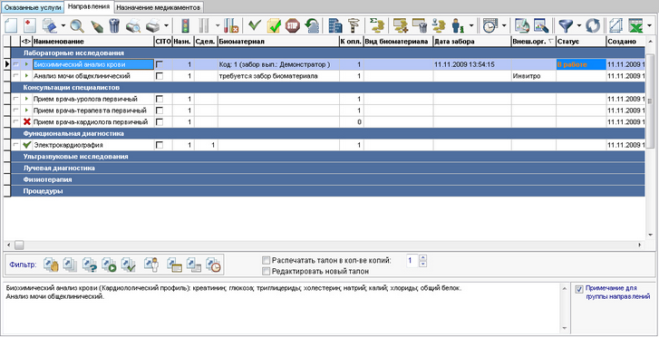Click the filter icon with doctor figure
This screenshot has height=337, width=659.
click(150, 265)
